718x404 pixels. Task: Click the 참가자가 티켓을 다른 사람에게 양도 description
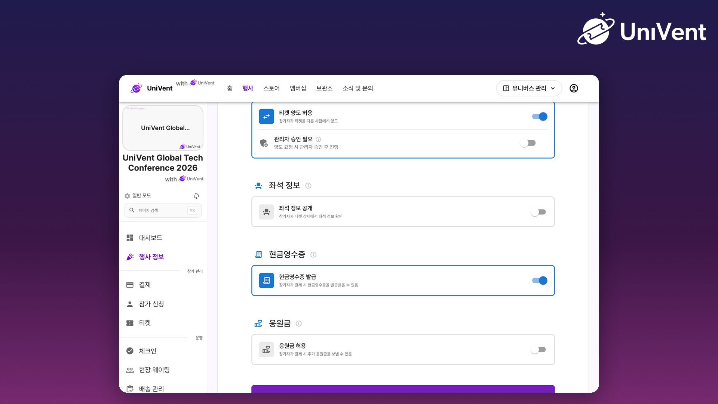(308, 121)
